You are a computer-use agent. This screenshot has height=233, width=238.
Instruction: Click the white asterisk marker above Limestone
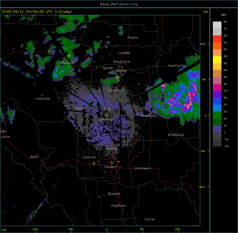(42, 96)
